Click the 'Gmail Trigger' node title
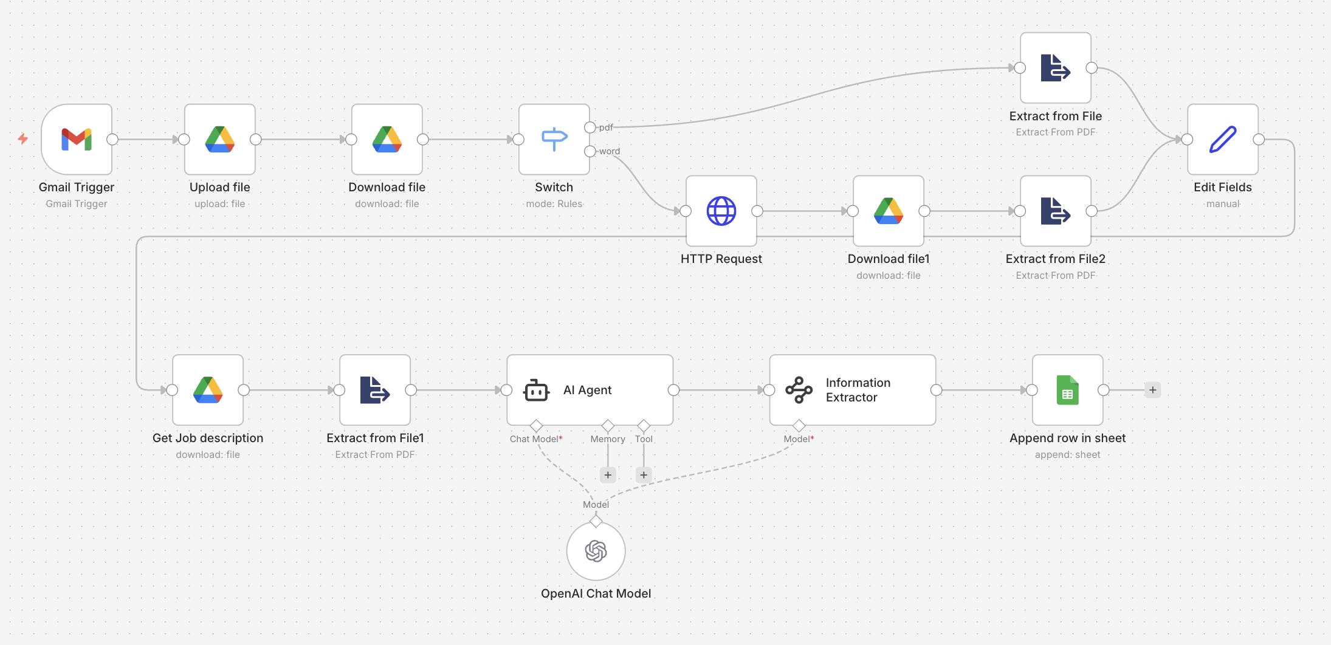Viewport: 1331px width, 645px height. [77, 188]
